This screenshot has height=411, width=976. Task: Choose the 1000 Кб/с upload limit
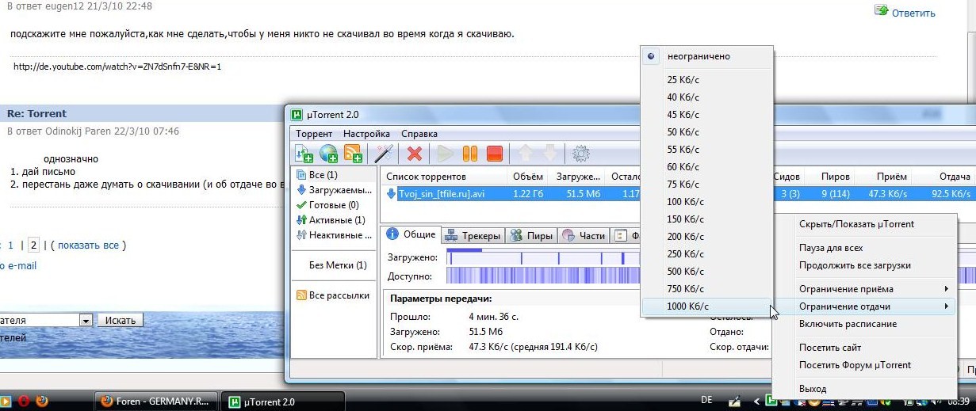pyautogui.click(x=707, y=306)
